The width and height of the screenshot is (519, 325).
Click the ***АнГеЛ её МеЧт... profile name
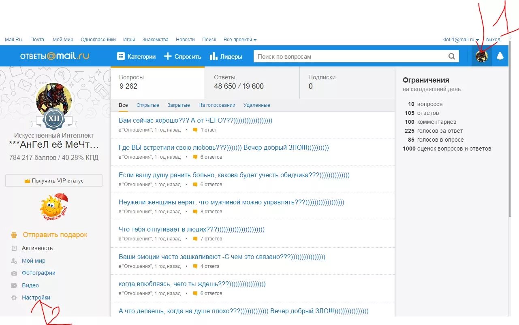tap(54, 145)
